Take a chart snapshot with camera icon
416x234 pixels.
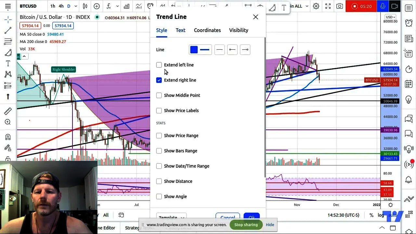340,6
